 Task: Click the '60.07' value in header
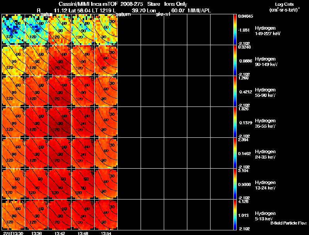tap(178, 10)
